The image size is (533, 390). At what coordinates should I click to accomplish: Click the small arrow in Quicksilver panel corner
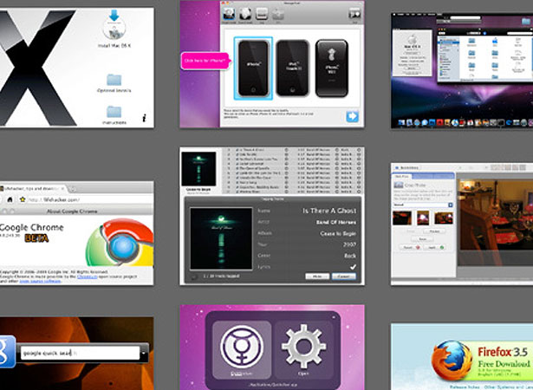[334, 317]
